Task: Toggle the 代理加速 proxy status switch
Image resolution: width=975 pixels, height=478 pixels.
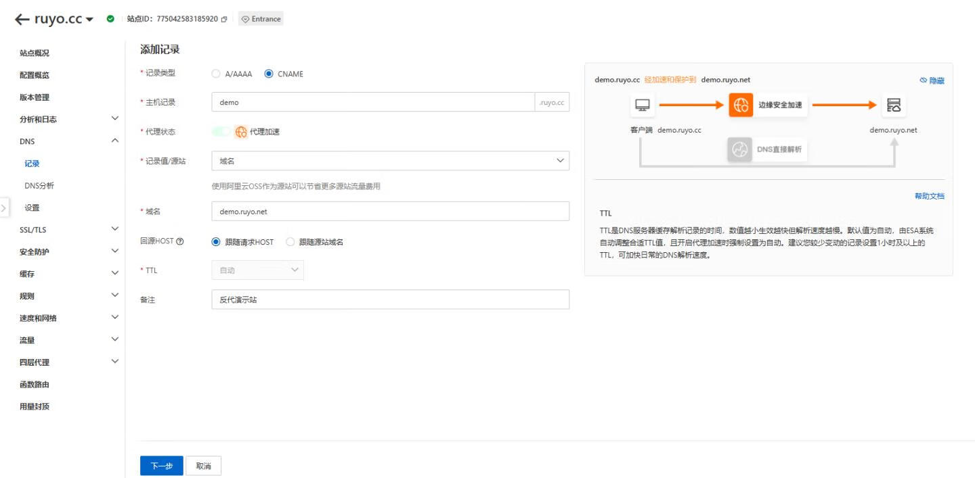Action: 221,132
